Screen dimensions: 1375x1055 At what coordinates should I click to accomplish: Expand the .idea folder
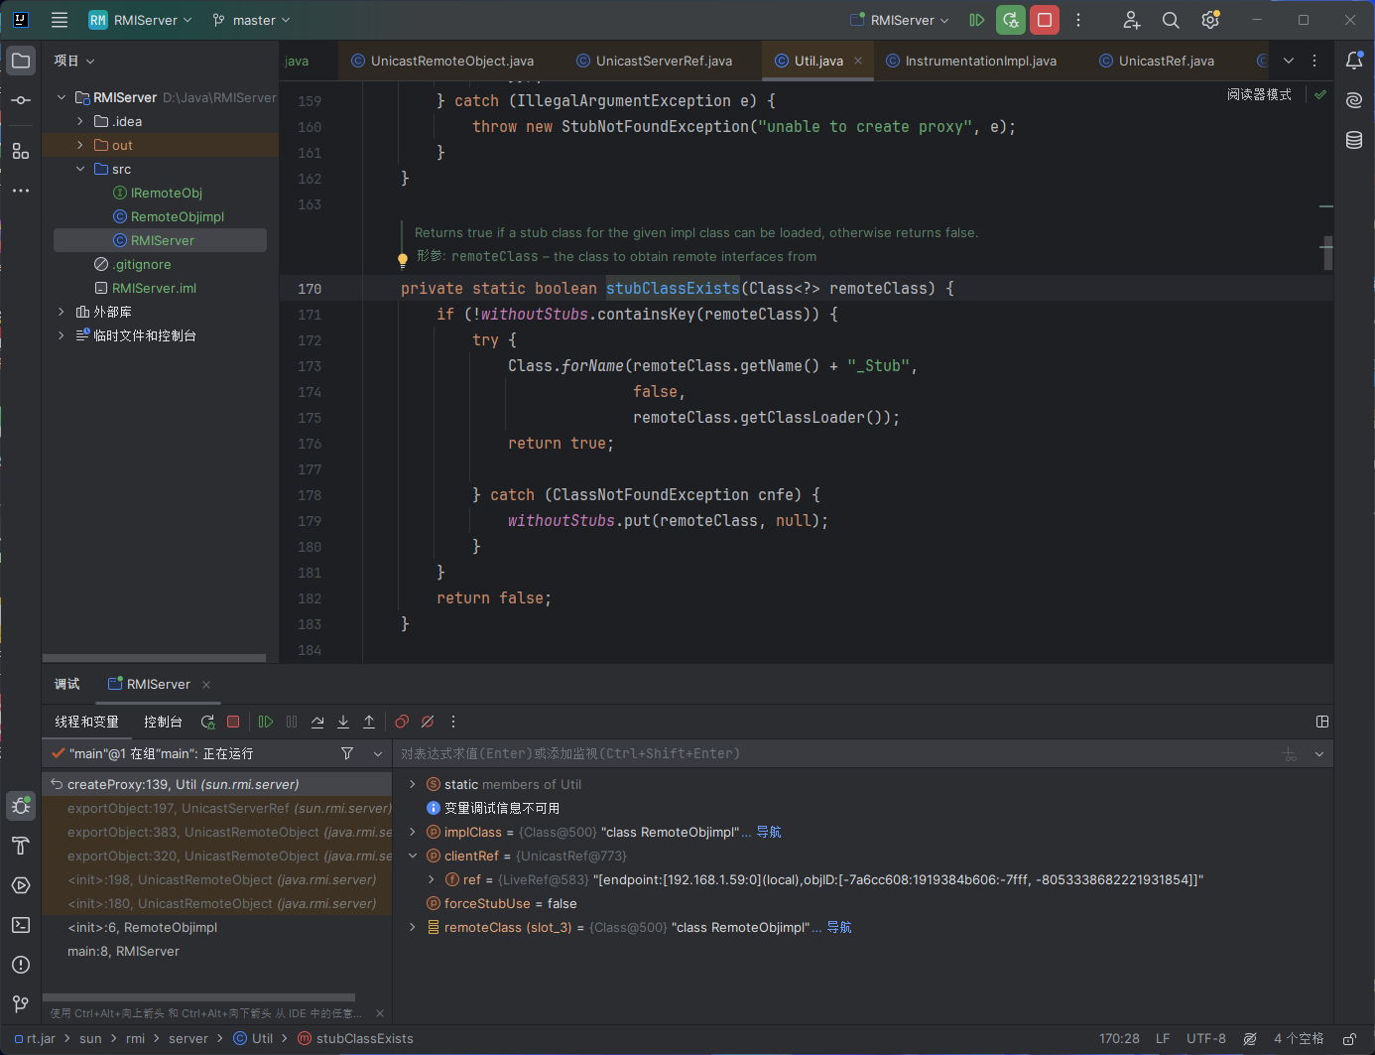[80, 121]
